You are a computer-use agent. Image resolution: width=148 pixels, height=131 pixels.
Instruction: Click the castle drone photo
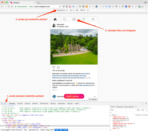pos(74,47)
